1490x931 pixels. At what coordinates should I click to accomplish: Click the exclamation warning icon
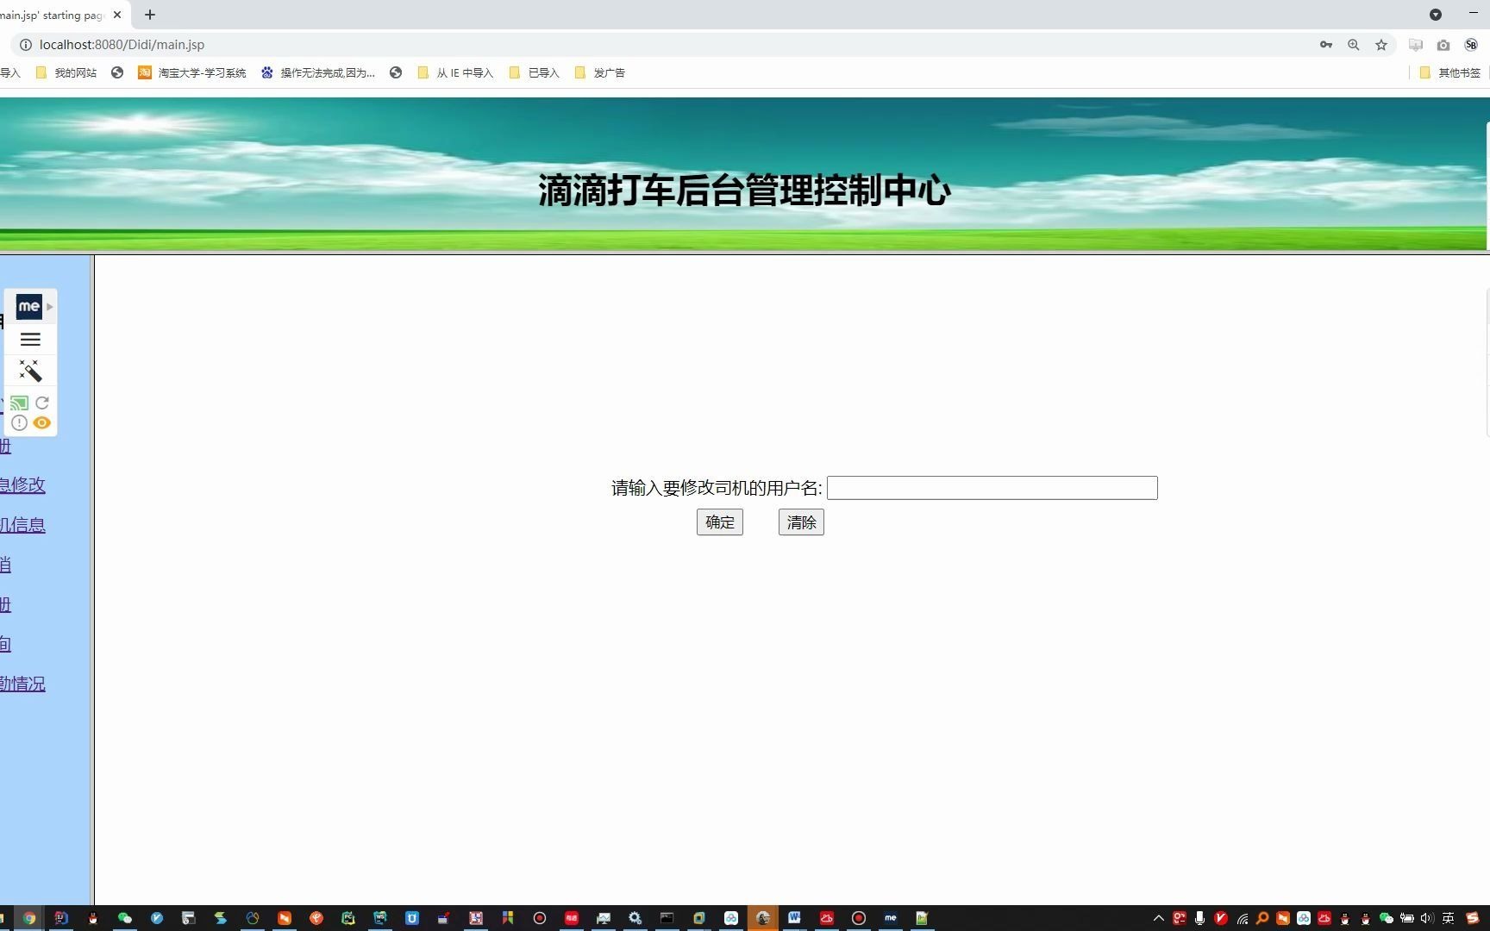coord(19,422)
